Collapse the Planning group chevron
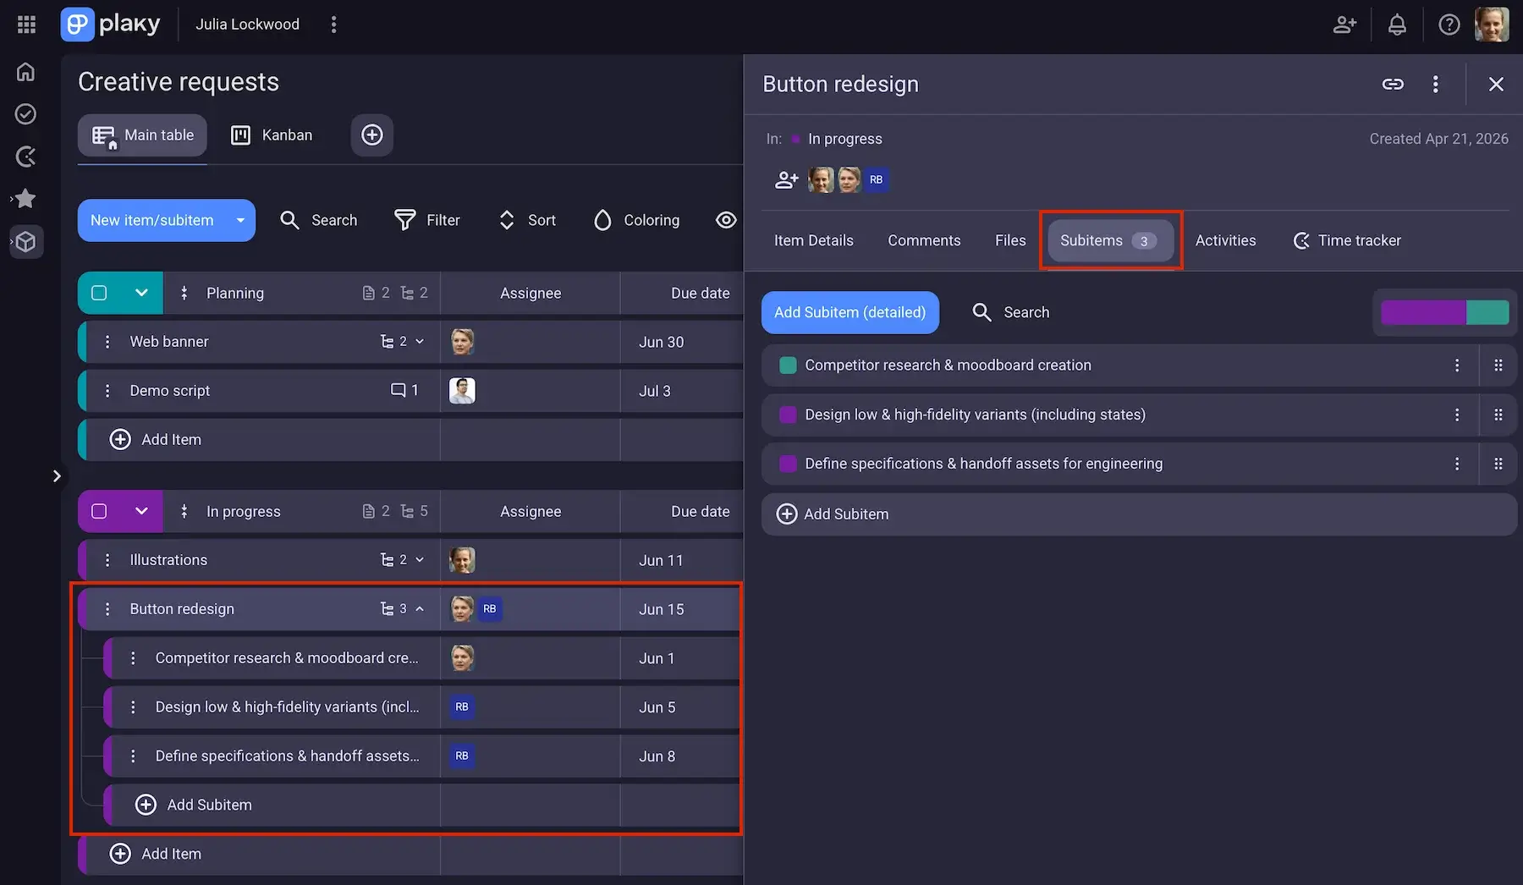Image resolution: width=1523 pixels, height=885 pixels. point(141,293)
